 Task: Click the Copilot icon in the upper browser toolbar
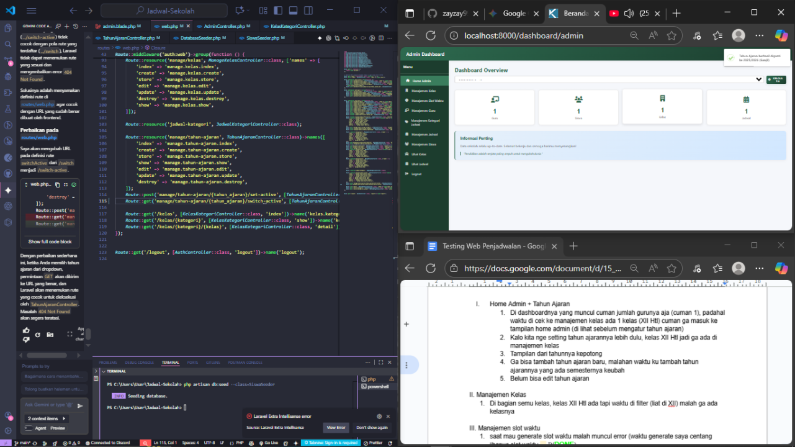pyautogui.click(x=781, y=35)
